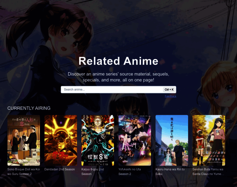Open Sono Bisque Doll wa Koi poster

tap(24, 140)
